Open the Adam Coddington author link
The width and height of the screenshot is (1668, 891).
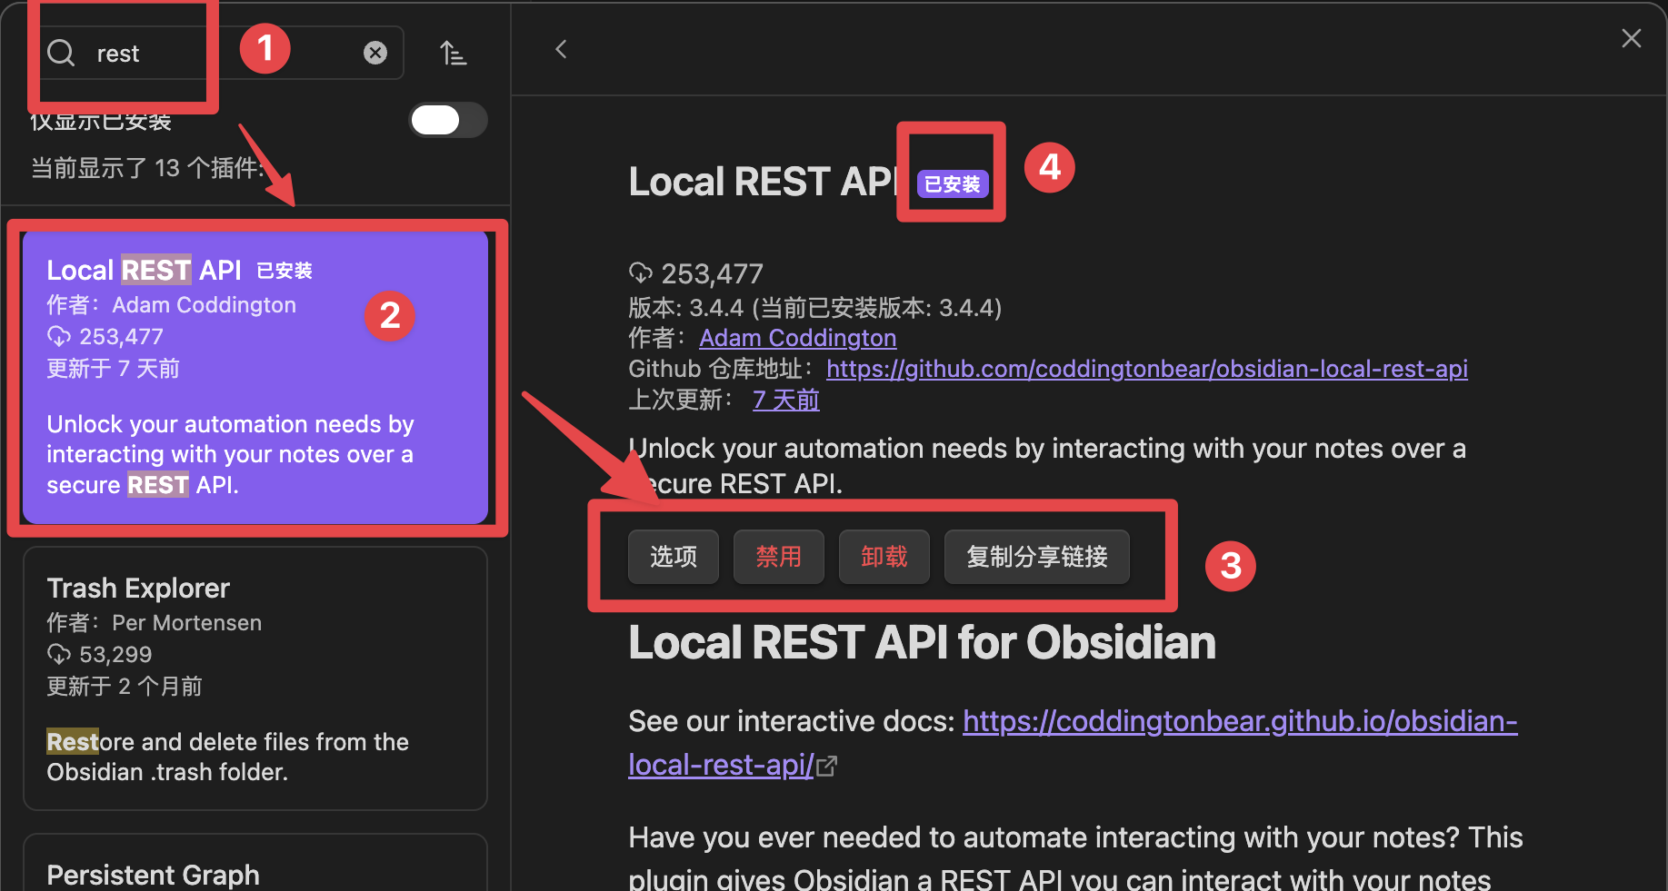798,338
